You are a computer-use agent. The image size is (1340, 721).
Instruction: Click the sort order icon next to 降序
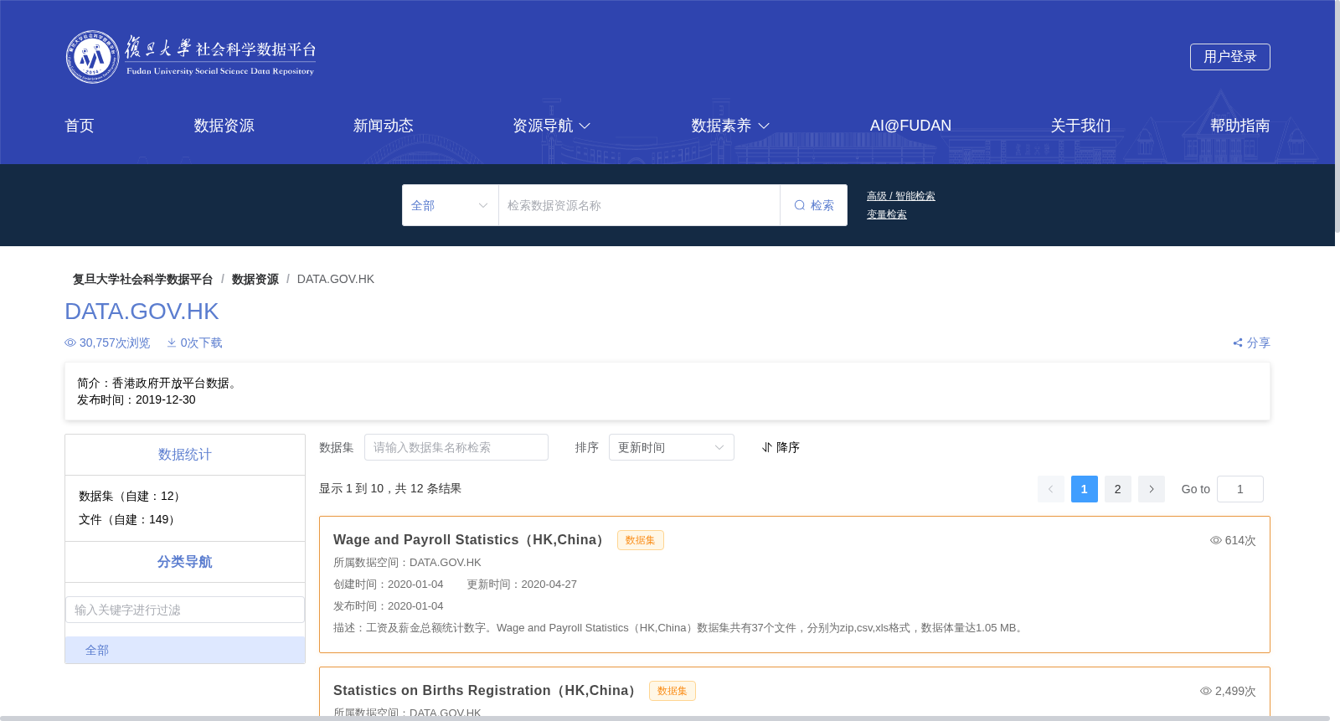(767, 447)
